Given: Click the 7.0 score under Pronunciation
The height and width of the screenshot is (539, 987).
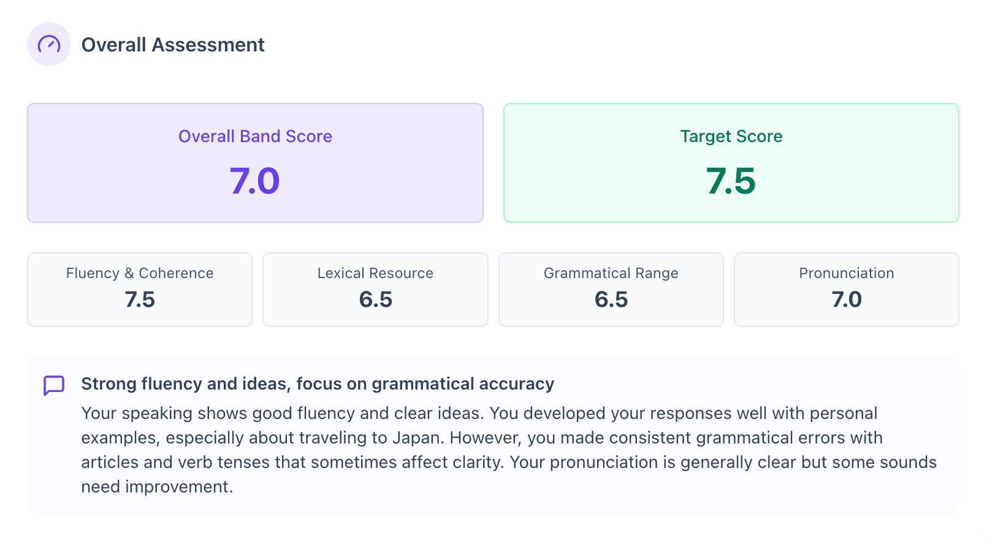Looking at the screenshot, I should (846, 300).
